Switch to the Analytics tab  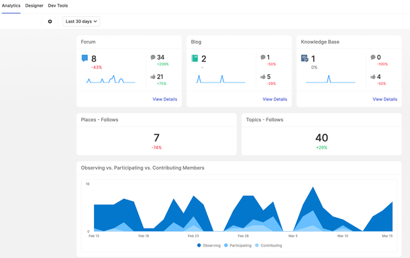11,5
